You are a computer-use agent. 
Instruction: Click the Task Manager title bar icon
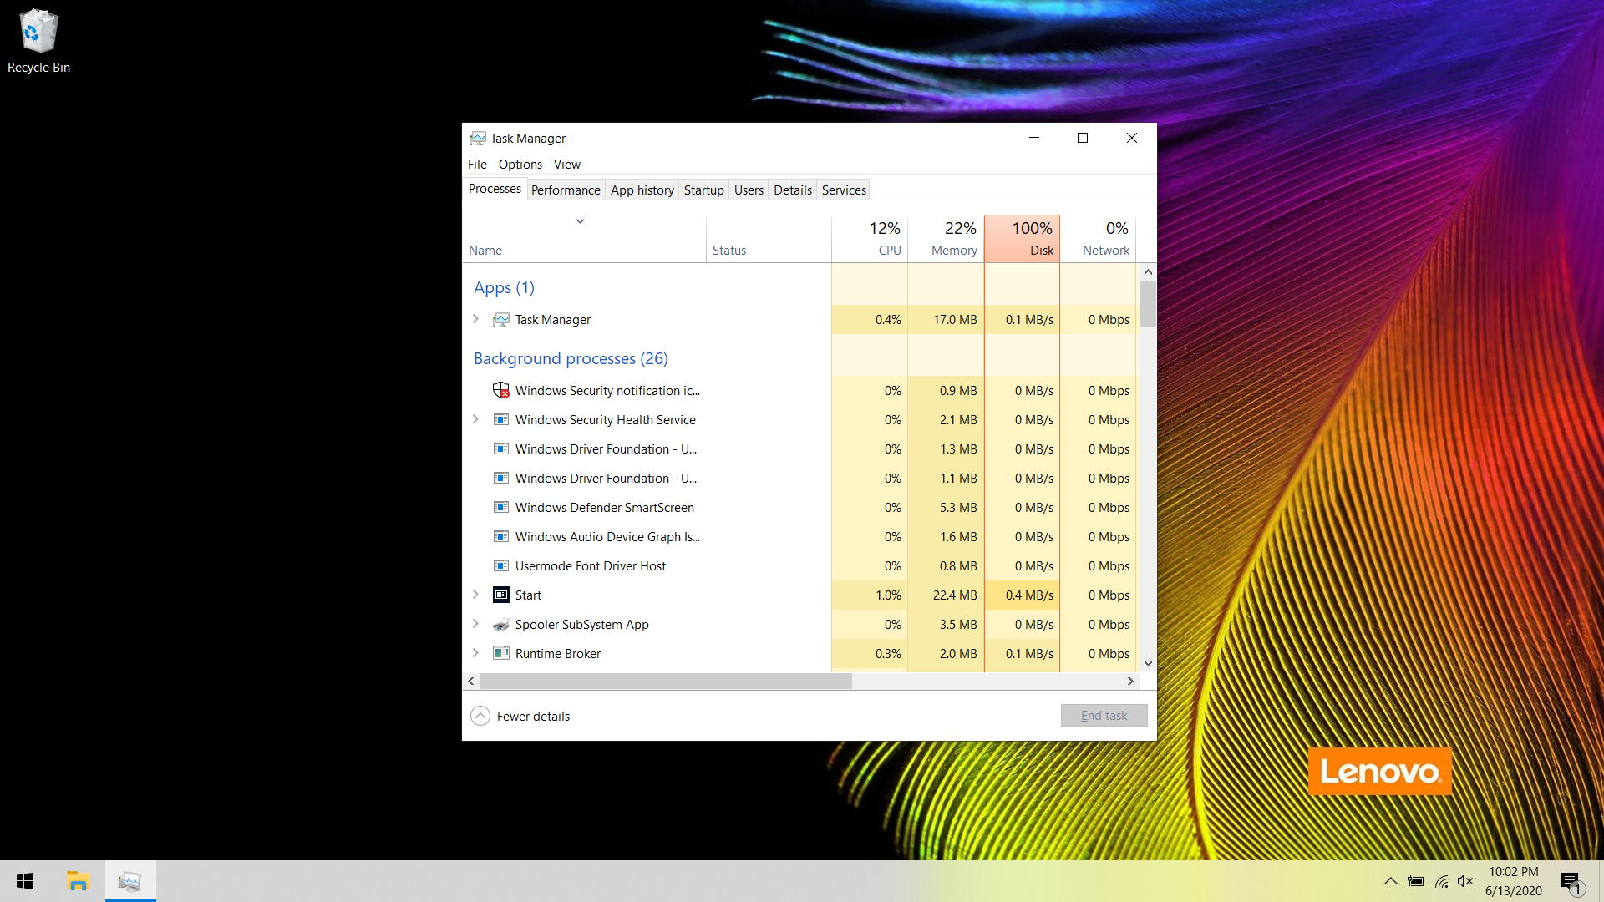[477, 139]
